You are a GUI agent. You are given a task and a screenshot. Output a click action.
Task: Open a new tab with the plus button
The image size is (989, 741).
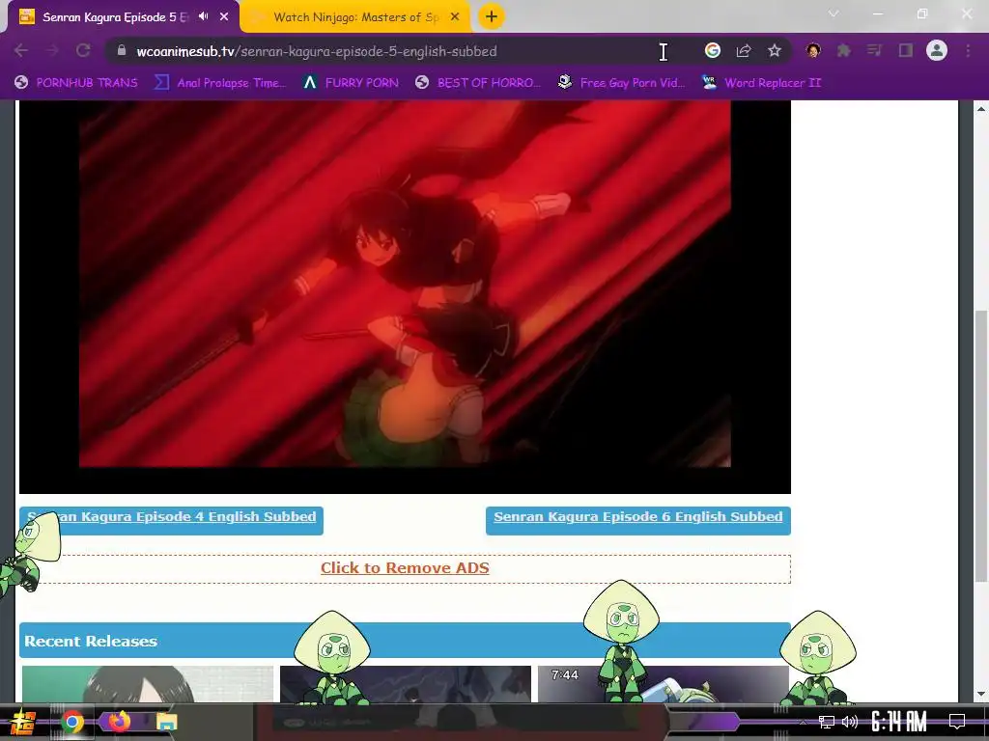click(x=492, y=16)
